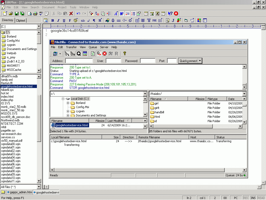Image resolution: width=266 pixels, height=200 pixels.
Task: Click FileZilla's green Refresh icon
Action: point(93,54)
